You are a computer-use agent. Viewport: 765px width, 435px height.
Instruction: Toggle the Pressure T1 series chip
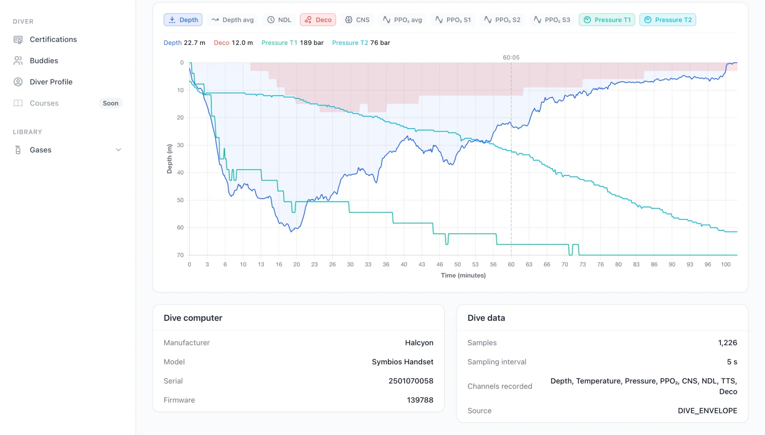point(607,20)
